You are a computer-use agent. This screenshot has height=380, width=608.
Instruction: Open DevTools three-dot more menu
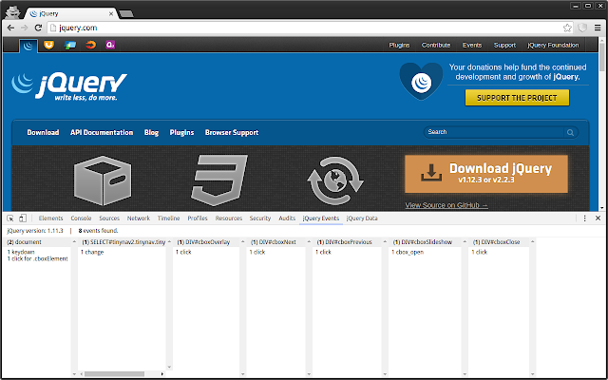pos(585,218)
